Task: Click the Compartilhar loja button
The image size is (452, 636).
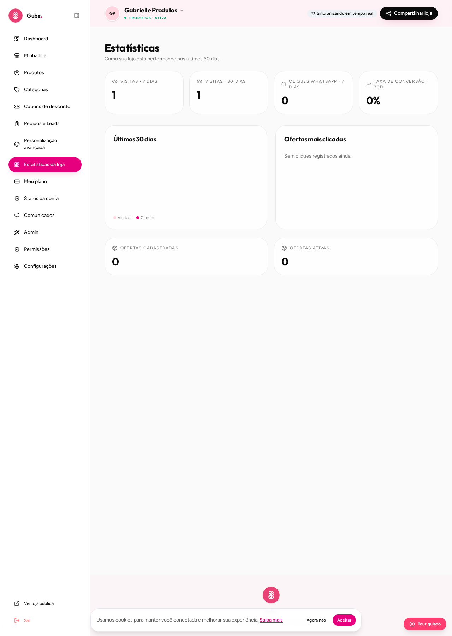Action: [x=409, y=13]
